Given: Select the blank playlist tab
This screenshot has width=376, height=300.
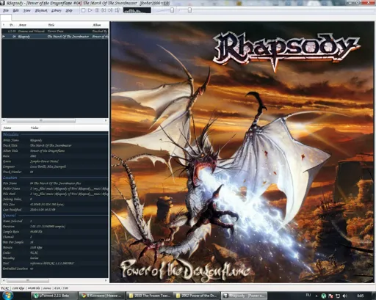Looking at the screenshot, I should [6, 18].
